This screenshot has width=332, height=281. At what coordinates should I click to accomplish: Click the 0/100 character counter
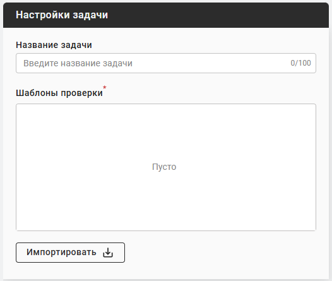click(300, 63)
